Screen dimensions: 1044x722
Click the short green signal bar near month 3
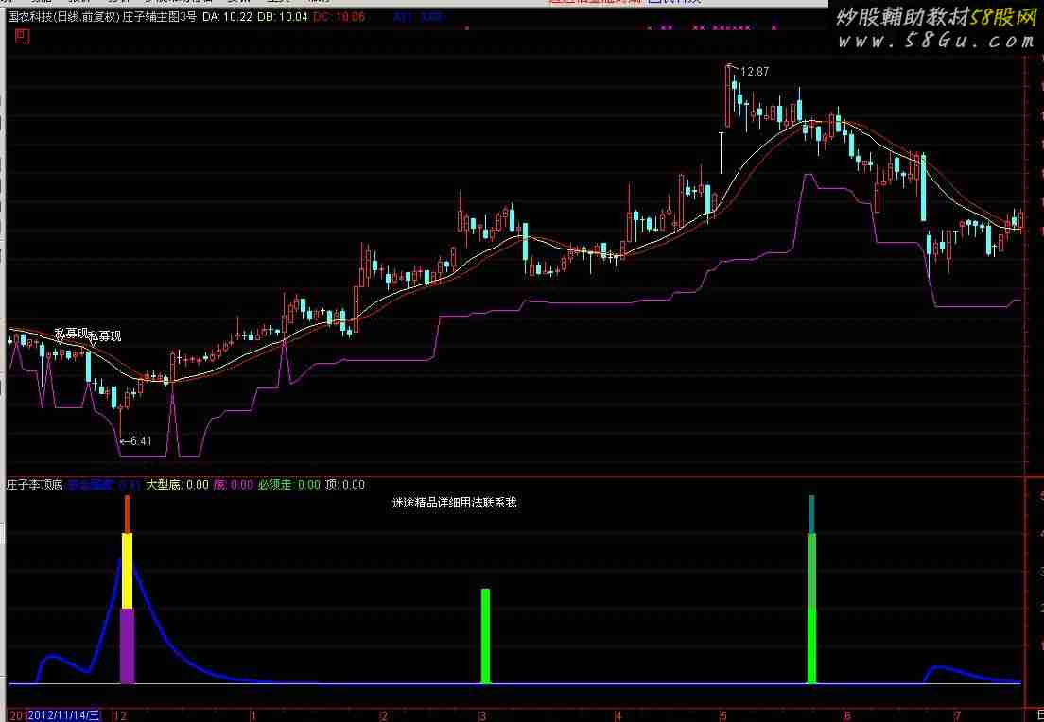coord(485,635)
